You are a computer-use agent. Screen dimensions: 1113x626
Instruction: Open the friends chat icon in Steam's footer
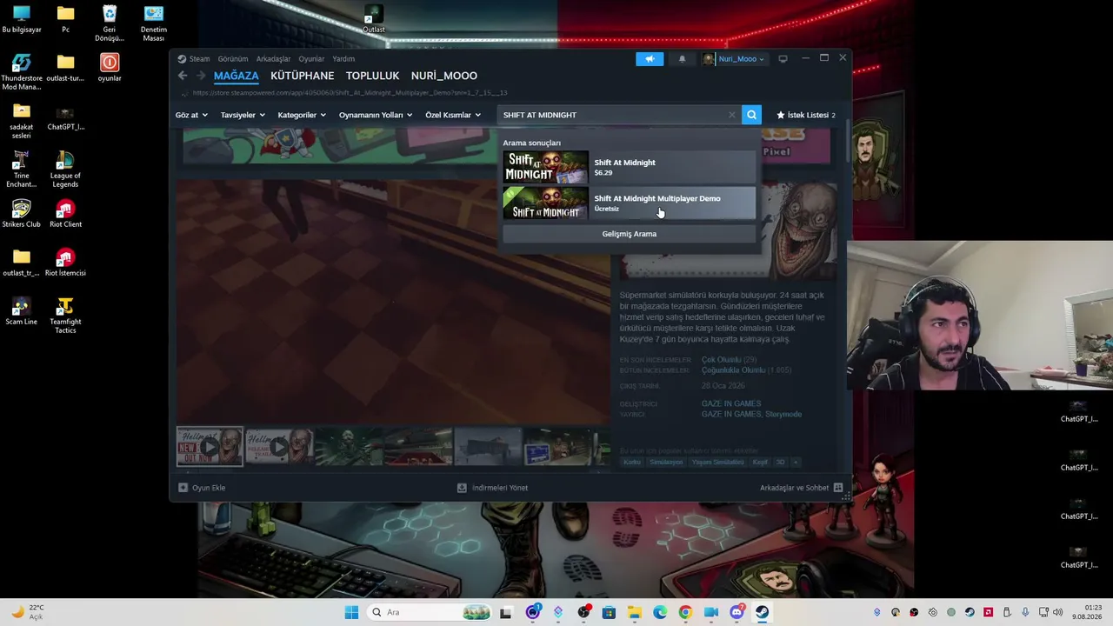838,488
